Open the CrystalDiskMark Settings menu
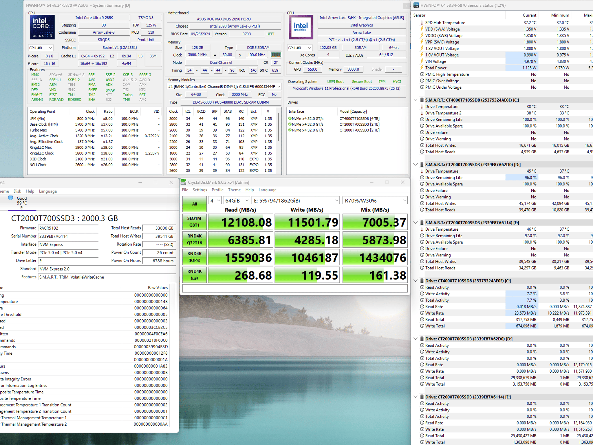This screenshot has width=593, height=445. (200, 190)
